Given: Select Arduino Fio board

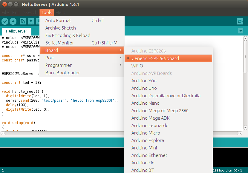Looking at the screenshot, I should click(168, 163).
